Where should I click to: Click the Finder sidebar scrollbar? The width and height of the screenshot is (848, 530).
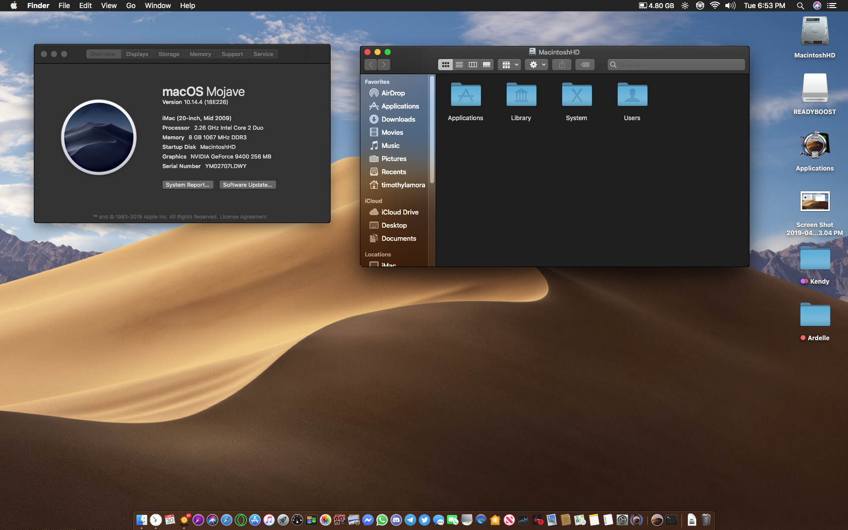pos(432,130)
